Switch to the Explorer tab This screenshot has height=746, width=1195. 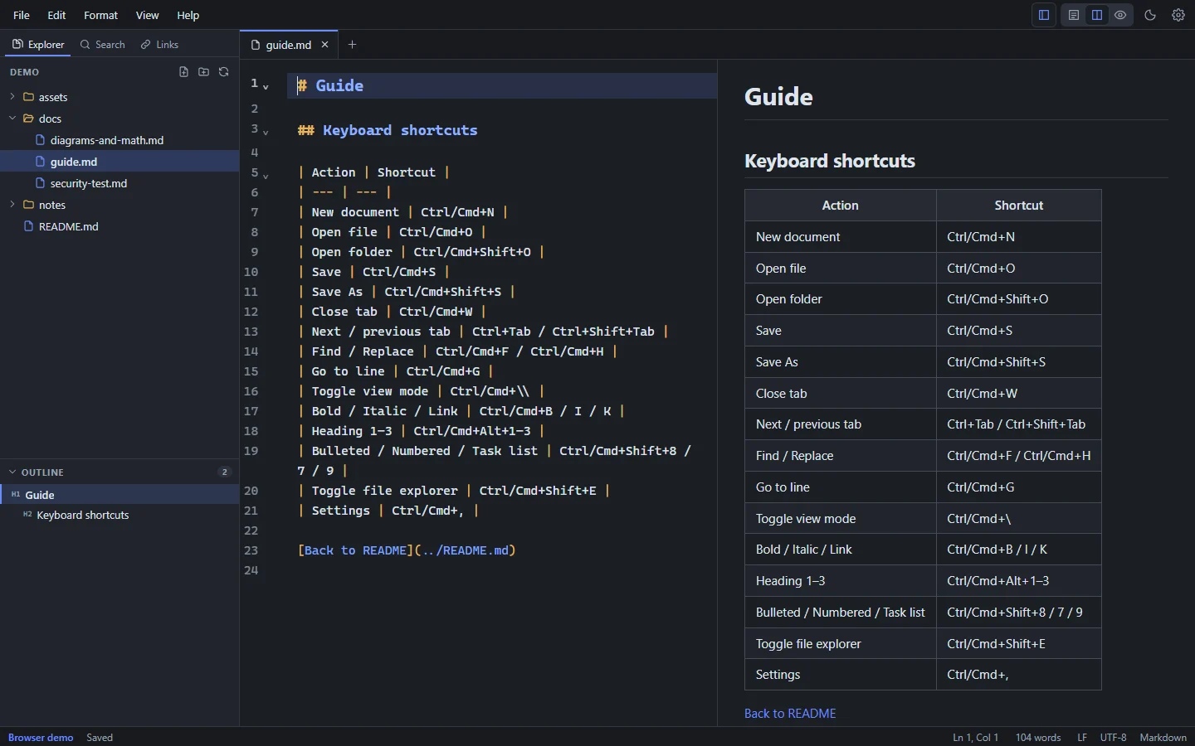(x=38, y=45)
